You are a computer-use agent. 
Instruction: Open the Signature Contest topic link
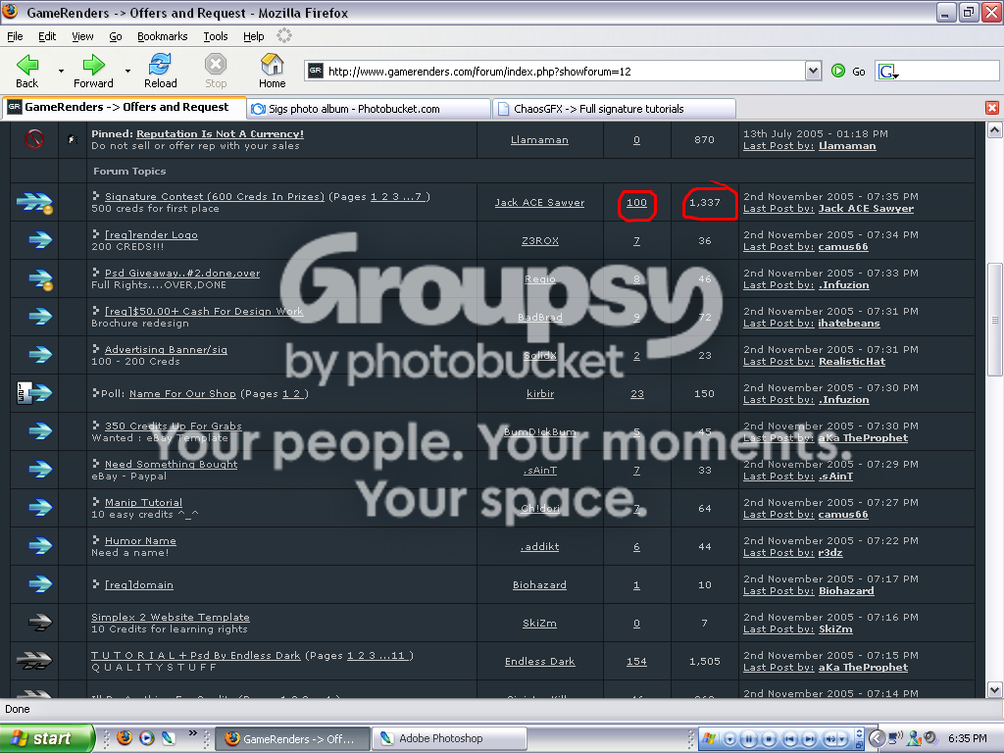point(215,196)
